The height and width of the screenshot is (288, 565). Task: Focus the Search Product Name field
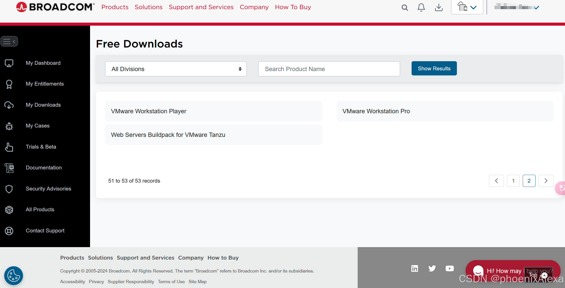click(329, 69)
